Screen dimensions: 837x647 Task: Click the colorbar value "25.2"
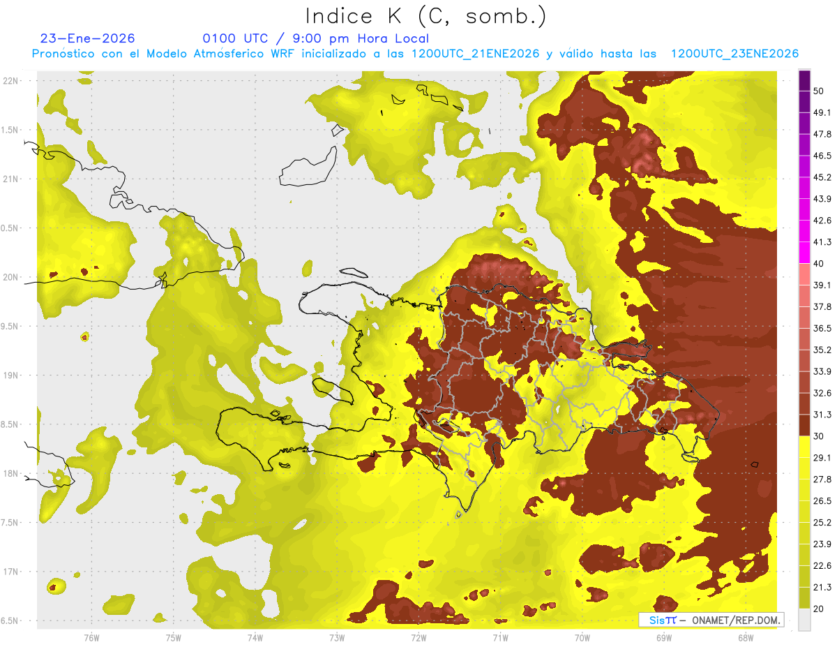coord(822,522)
